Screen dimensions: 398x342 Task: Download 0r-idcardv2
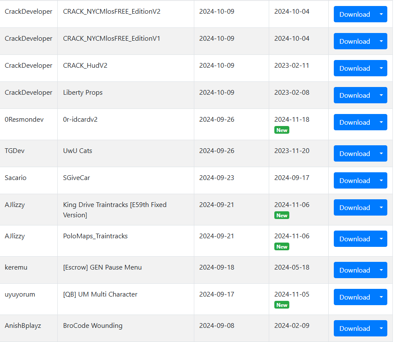click(x=355, y=122)
